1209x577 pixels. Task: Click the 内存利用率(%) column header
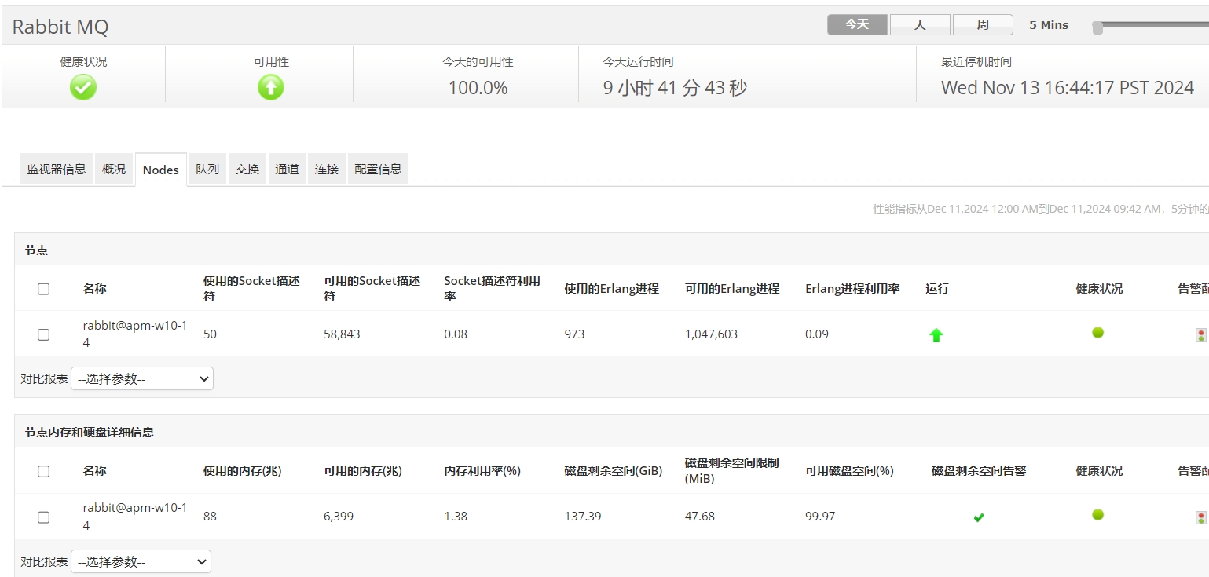[x=482, y=471]
